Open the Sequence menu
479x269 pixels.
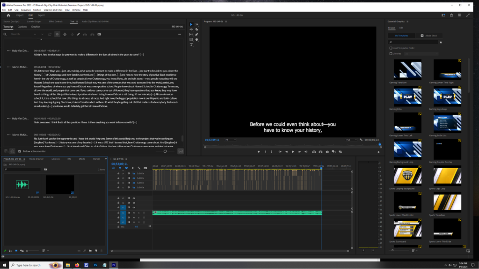click(26, 9)
